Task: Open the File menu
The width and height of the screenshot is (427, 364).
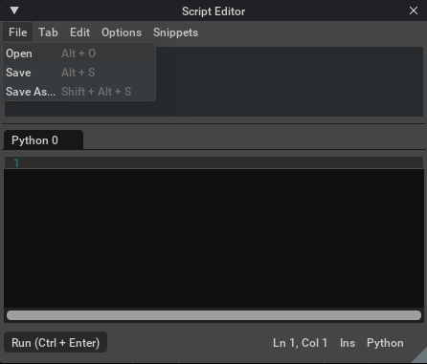Action: (x=18, y=32)
